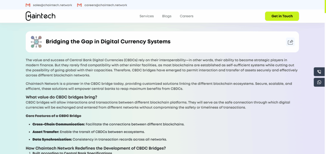This screenshot has height=154, width=326.
Task: Click the Asset Transfer bullet item
Action: tap(89, 132)
